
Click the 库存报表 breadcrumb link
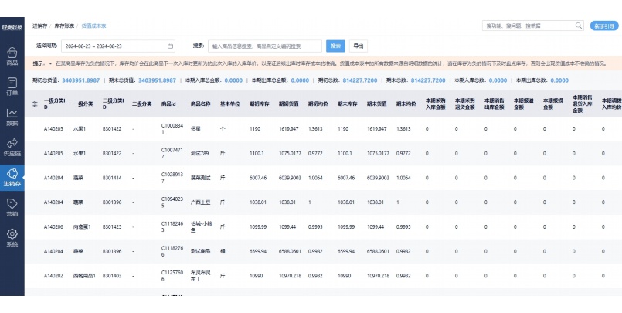(64, 26)
